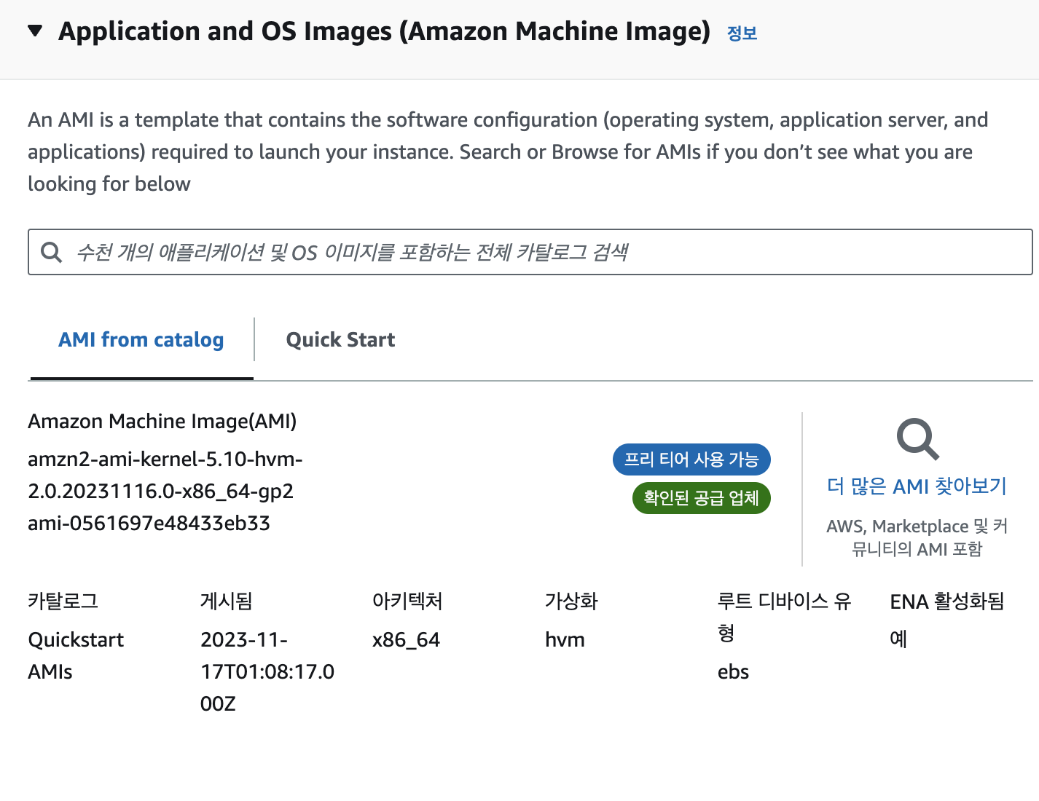Image resolution: width=1039 pixels, height=801 pixels.
Task: Click the 카탈로그 column label
Action: [x=63, y=601]
